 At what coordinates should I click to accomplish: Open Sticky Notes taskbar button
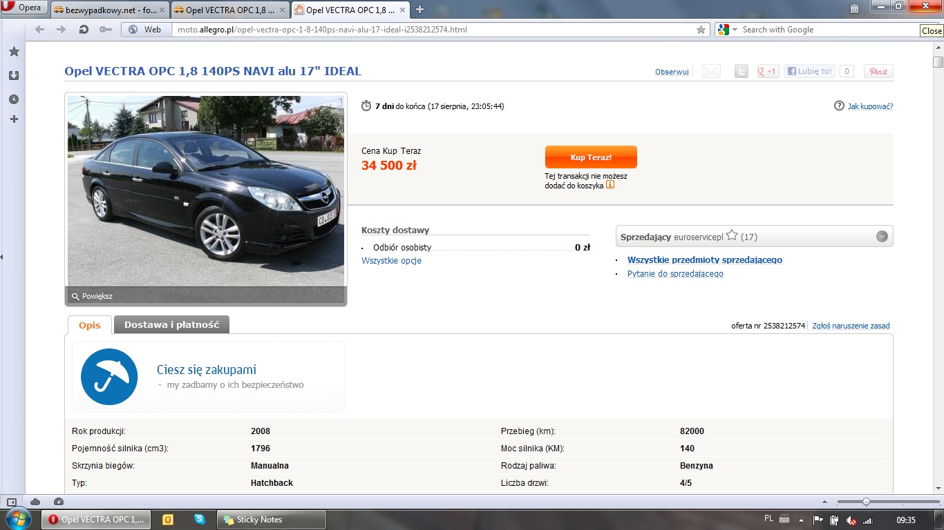click(x=272, y=520)
